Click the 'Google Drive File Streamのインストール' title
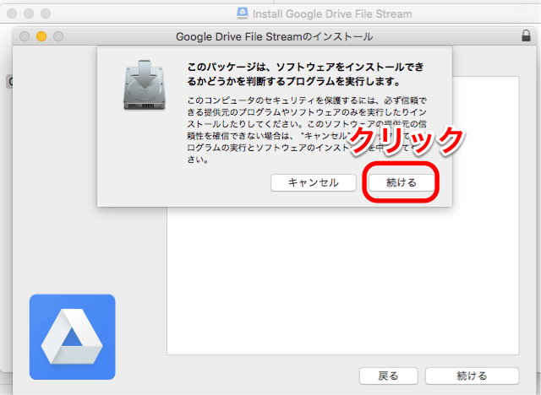Image resolution: width=541 pixels, height=395 pixels. tap(275, 36)
